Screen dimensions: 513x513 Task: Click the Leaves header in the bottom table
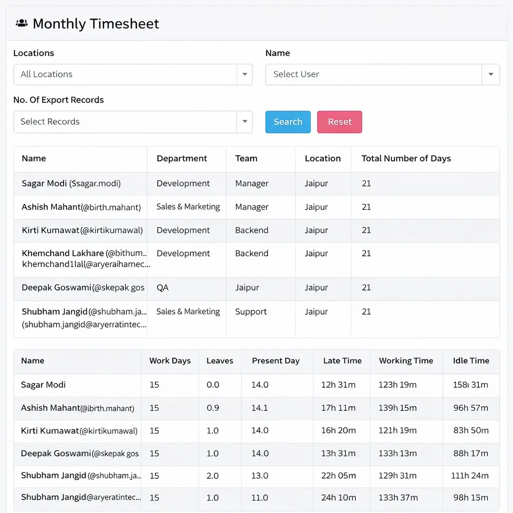tap(219, 361)
